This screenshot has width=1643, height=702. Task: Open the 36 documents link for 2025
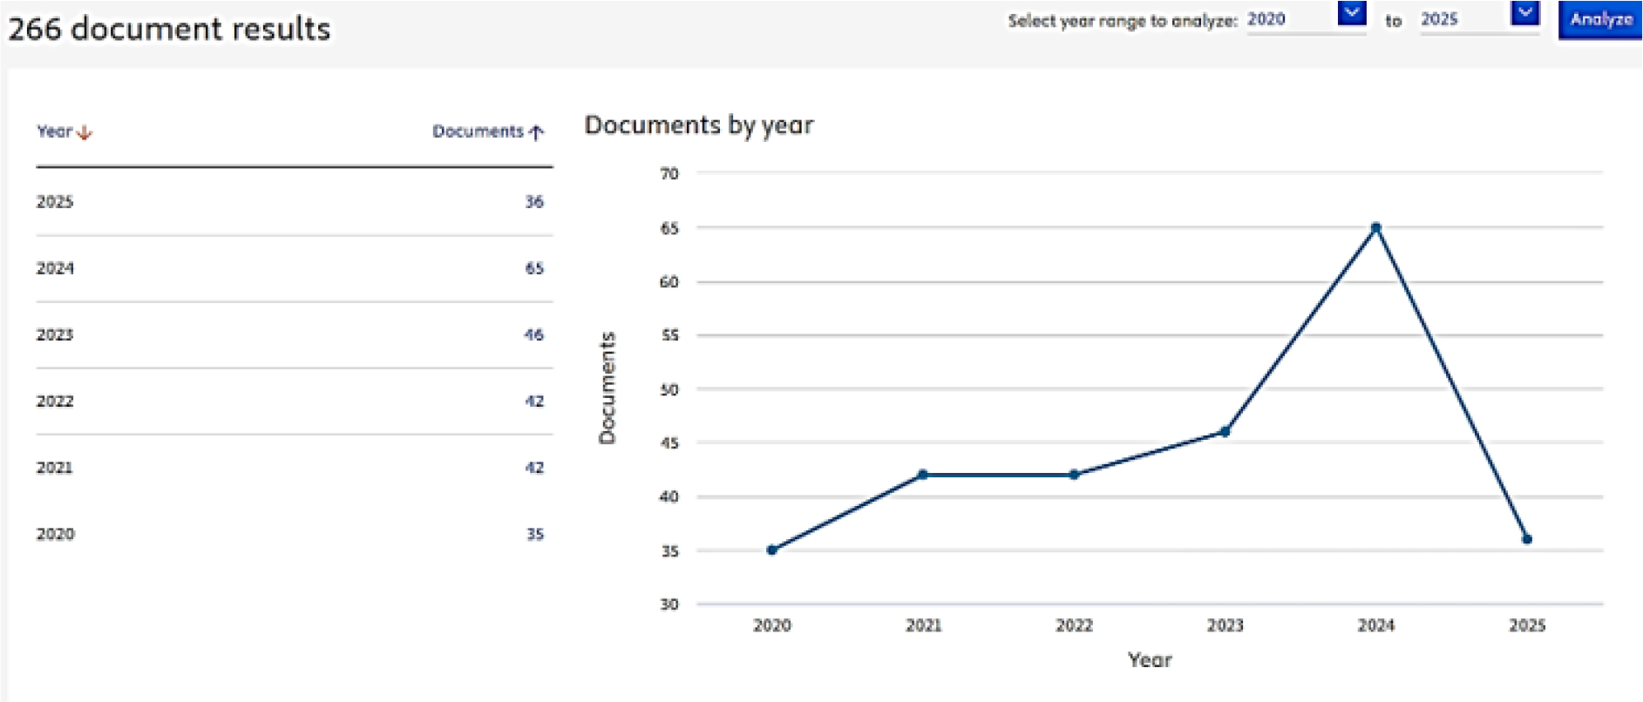pyautogui.click(x=534, y=201)
